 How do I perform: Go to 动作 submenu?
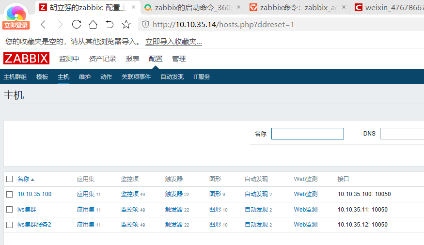point(106,77)
